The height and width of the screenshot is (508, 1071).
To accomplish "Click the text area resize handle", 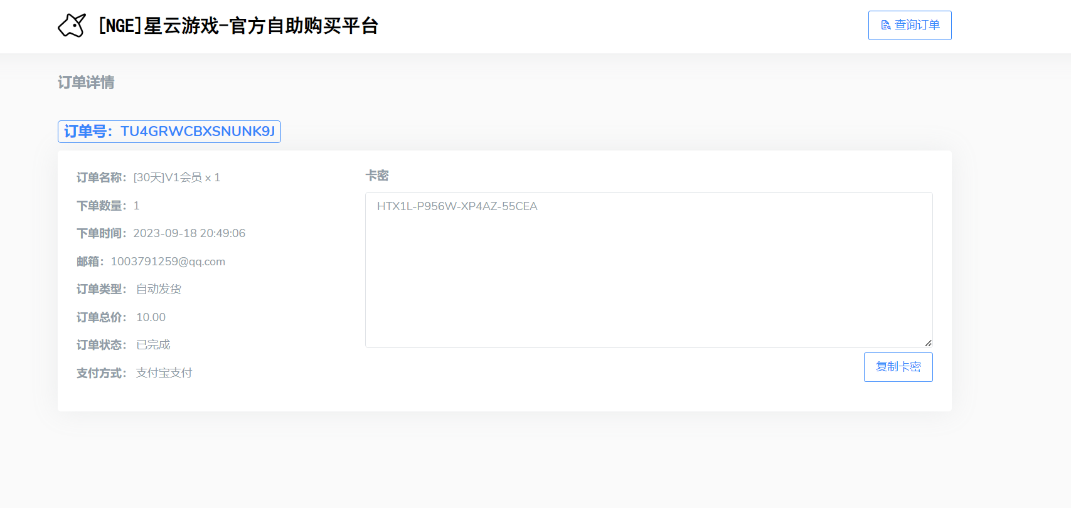I will point(928,343).
